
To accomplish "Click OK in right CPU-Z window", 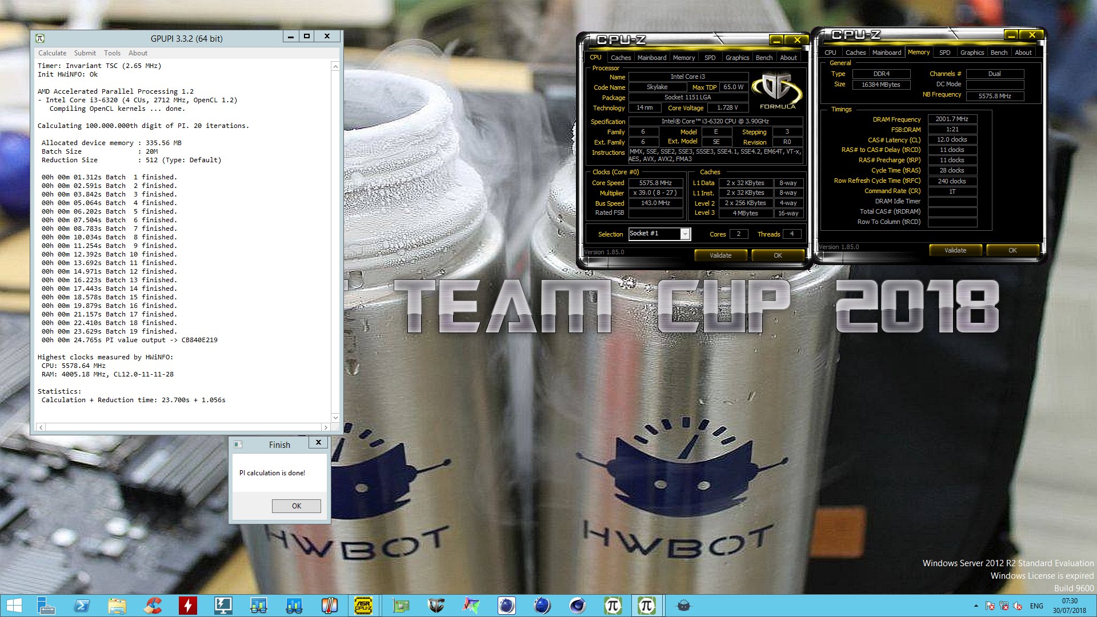I will pos(1012,250).
